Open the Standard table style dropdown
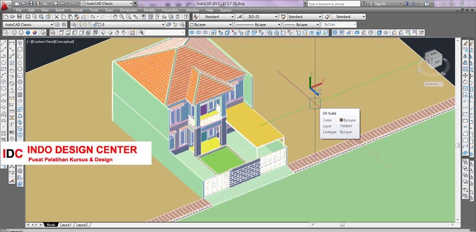The height and width of the screenshot is (232, 476). coord(320,17)
